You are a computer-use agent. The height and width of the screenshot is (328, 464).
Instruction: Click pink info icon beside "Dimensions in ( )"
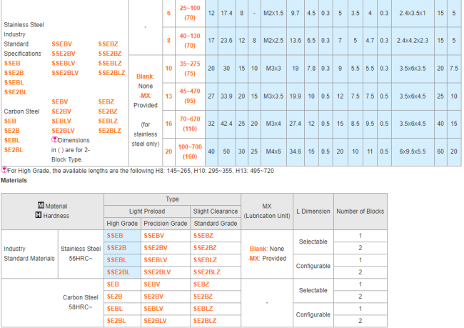pyautogui.click(x=55, y=140)
